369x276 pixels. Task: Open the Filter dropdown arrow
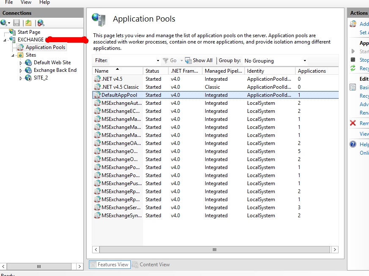tap(158, 61)
